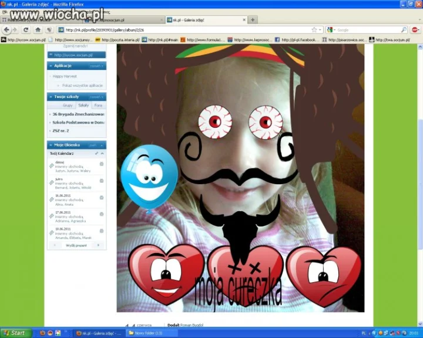Switch to the Fora tab
Viewport: 423px width, 338px height.
(98, 106)
